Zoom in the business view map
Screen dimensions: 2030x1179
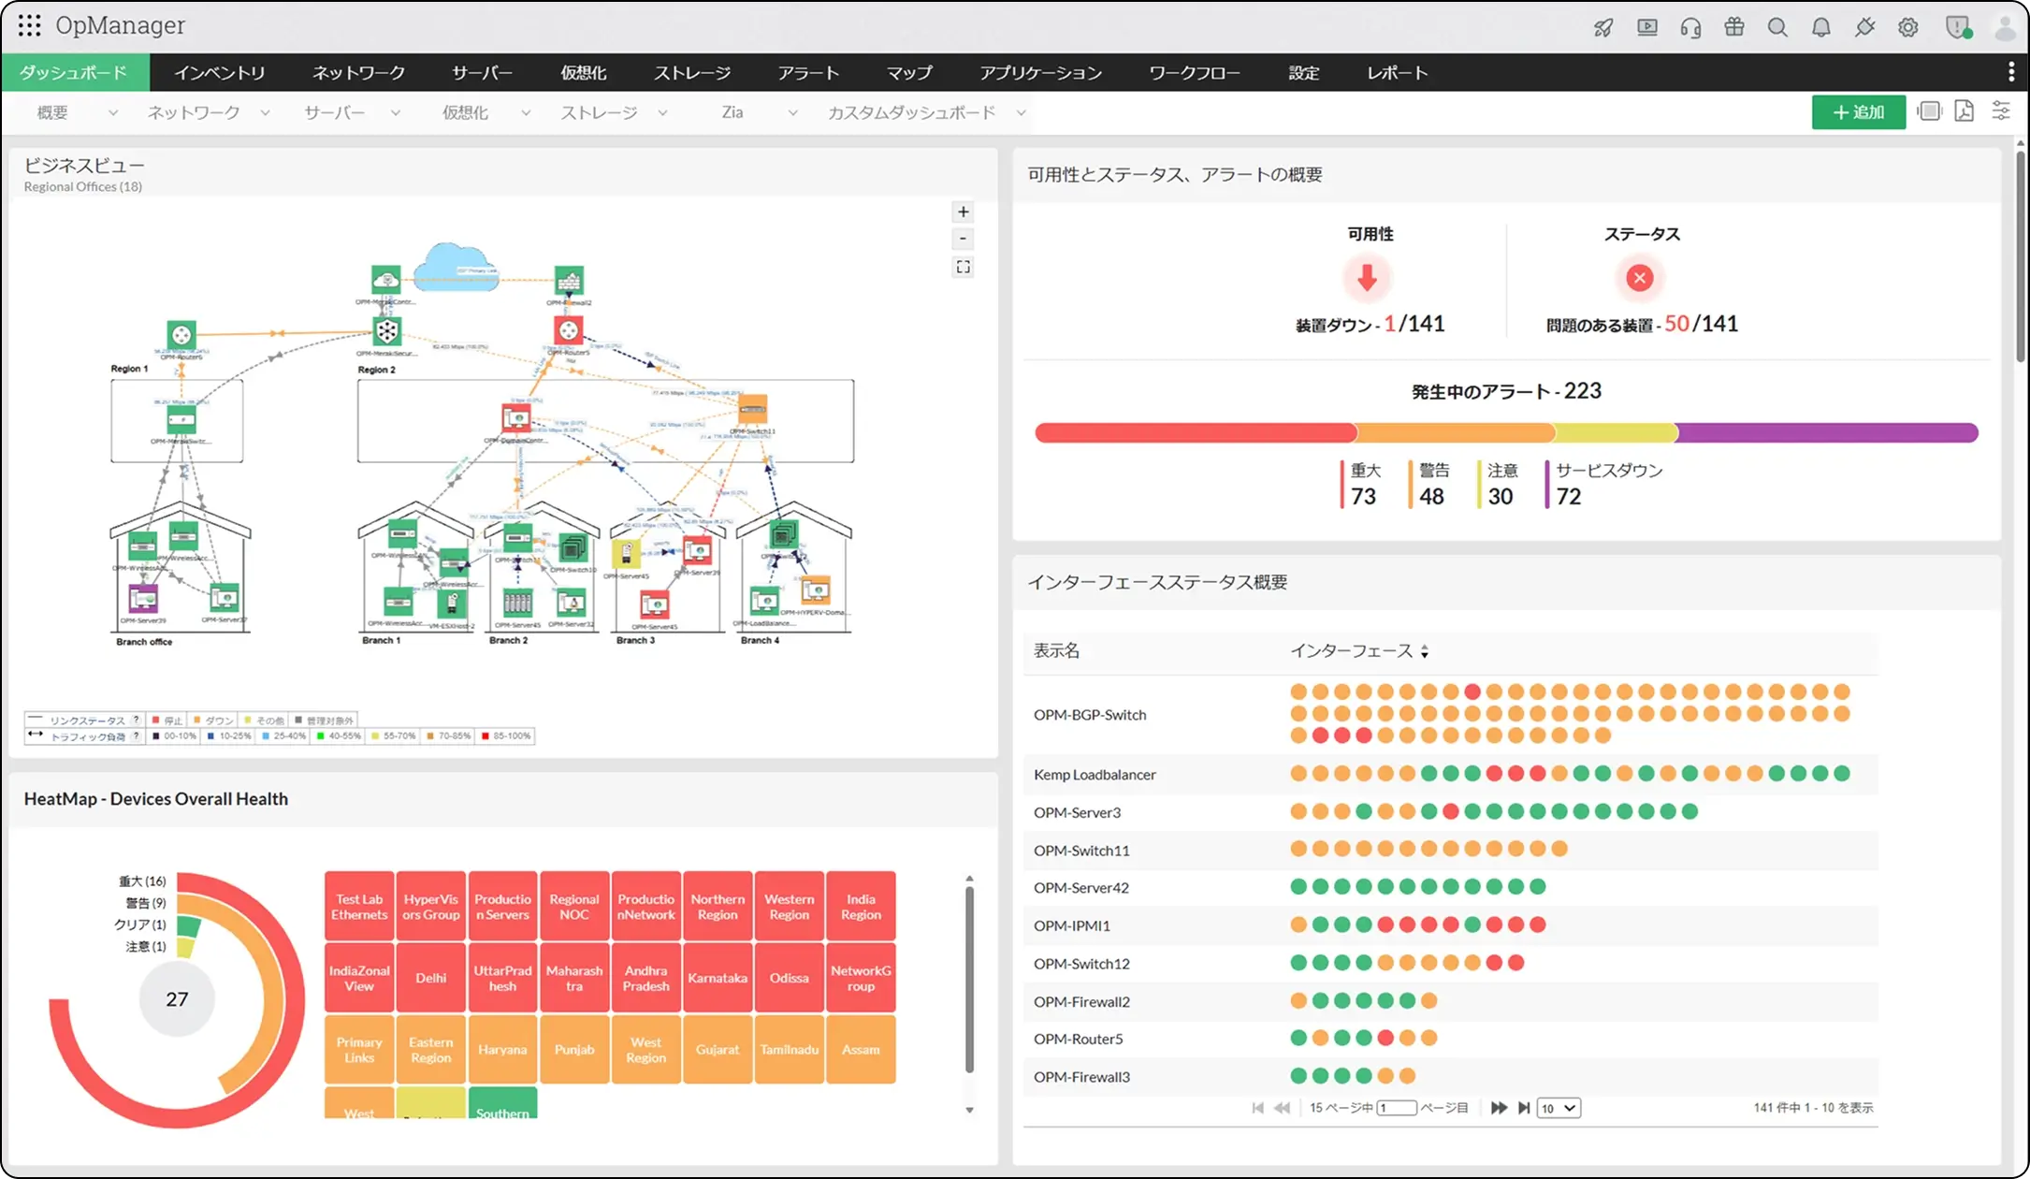[964, 211]
